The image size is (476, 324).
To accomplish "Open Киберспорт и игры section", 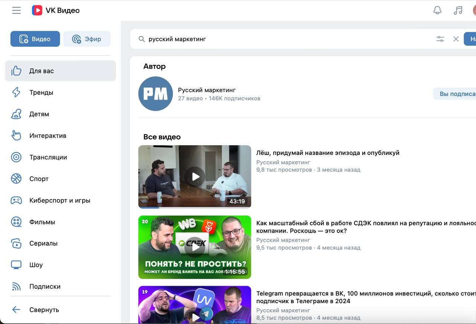I will click(x=61, y=200).
